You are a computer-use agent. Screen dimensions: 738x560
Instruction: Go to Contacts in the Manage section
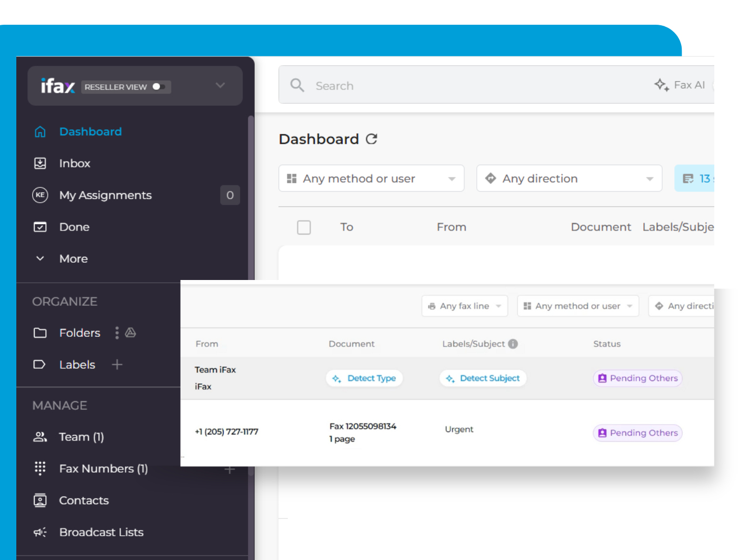pyautogui.click(x=84, y=501)
